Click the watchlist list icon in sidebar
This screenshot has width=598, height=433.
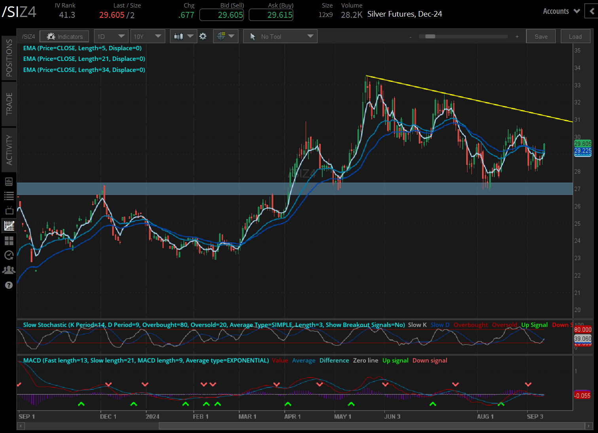point(9,196)
